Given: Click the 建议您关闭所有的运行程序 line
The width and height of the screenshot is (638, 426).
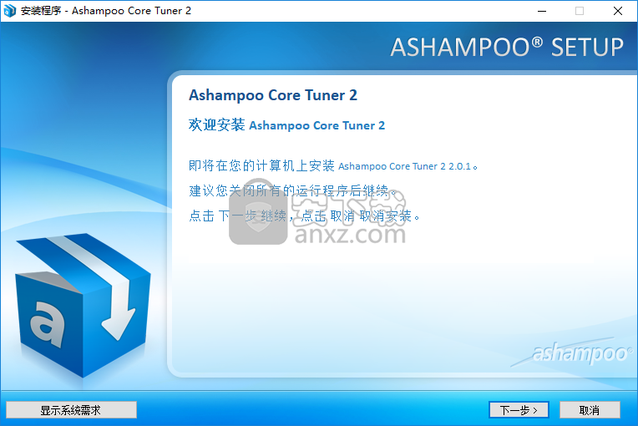Looking at the screenshot, I should (292, 190).
